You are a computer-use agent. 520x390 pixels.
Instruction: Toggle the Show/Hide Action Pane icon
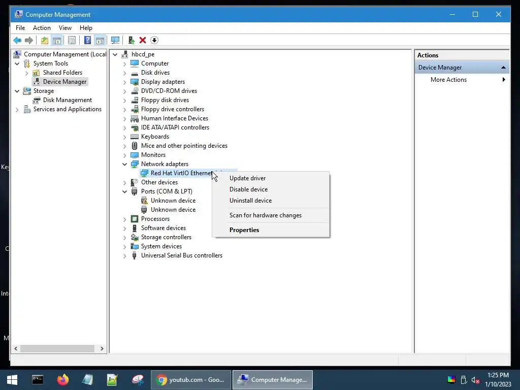100,41
